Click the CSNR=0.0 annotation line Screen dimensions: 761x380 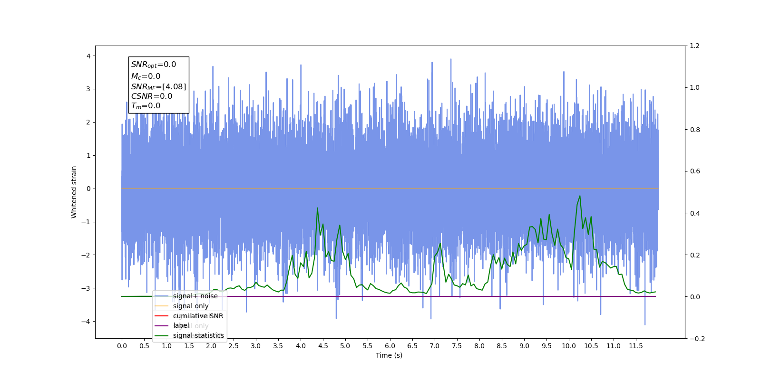152,96
